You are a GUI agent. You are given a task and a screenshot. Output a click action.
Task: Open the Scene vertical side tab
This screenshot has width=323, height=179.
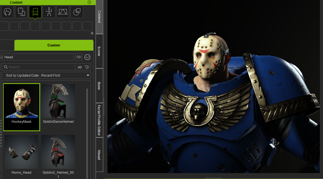point(99,51)
